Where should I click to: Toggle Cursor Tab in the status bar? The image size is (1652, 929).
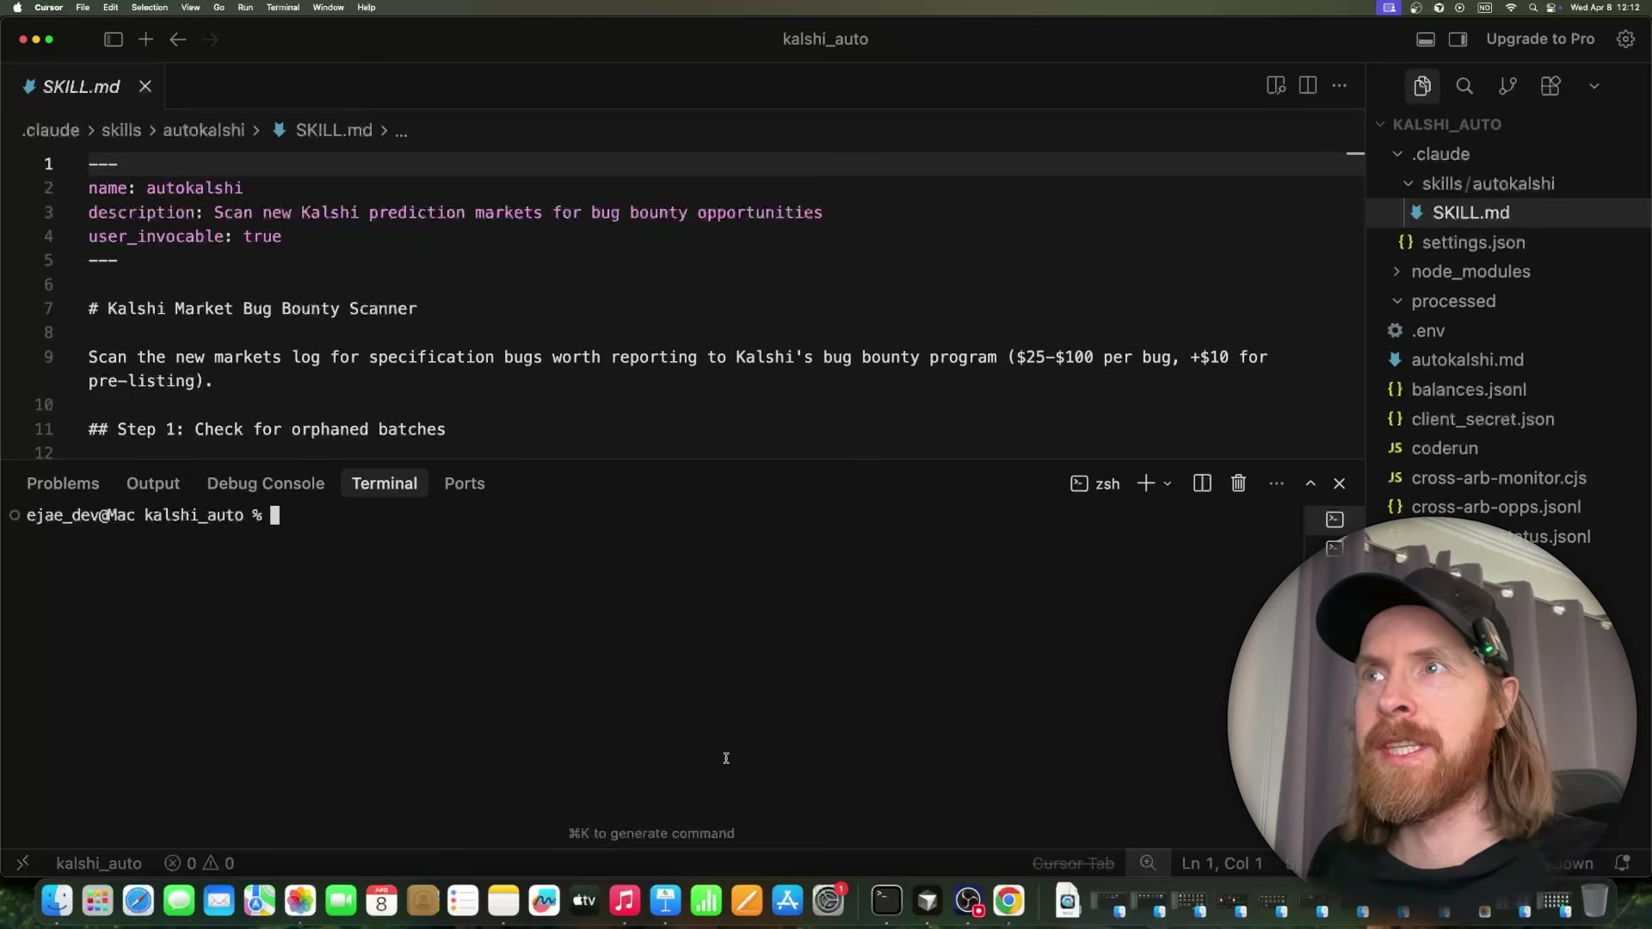tap(1073, 863)
